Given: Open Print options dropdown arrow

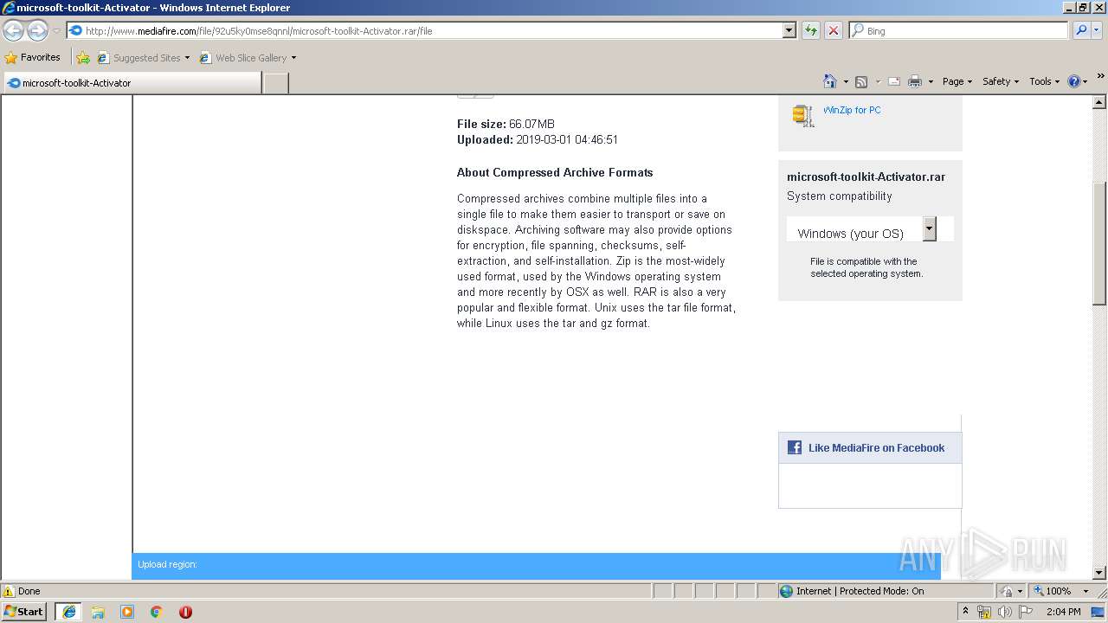Looking at the screenshot, I should point(931,81).
